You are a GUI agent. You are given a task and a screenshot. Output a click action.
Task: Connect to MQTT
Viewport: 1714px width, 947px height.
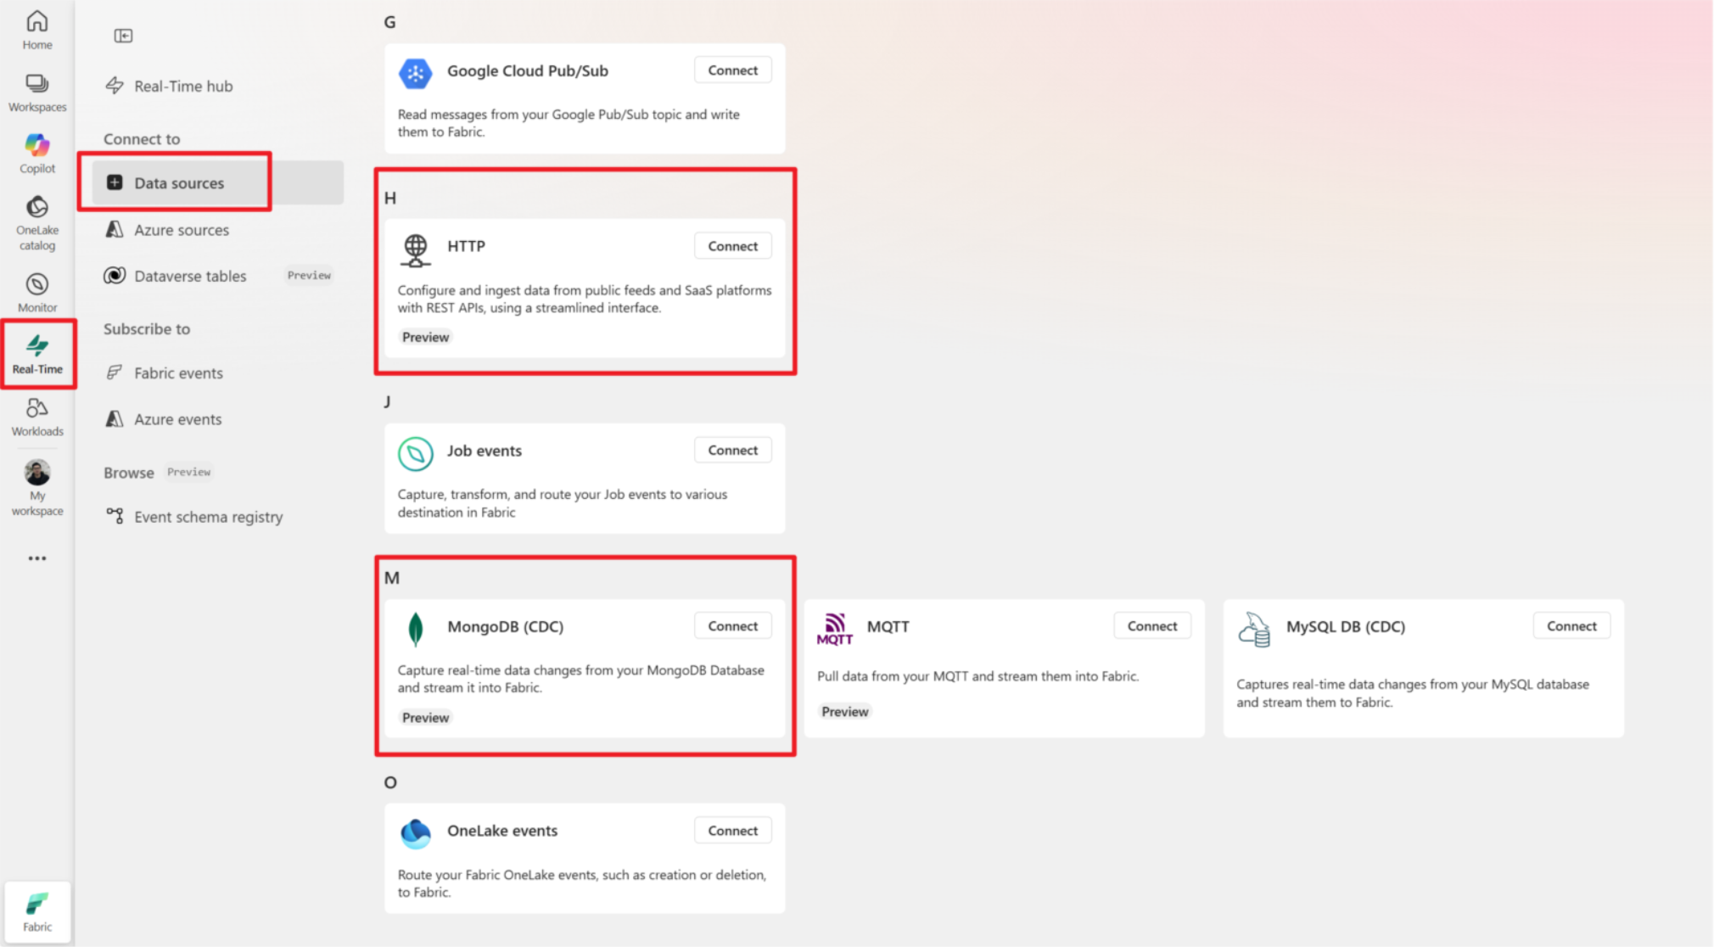(x=1151, y=625)
